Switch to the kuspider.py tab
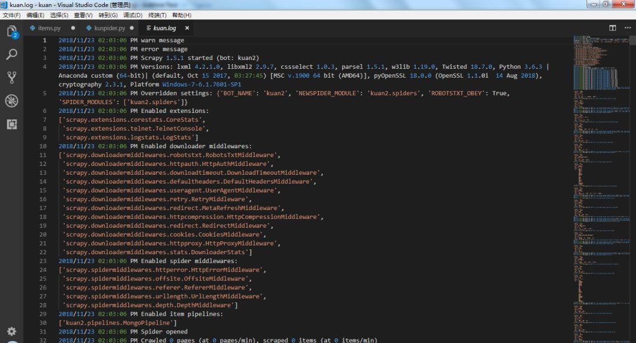The height and width of the screenshot is (343, 636). [x=110, y=28]
